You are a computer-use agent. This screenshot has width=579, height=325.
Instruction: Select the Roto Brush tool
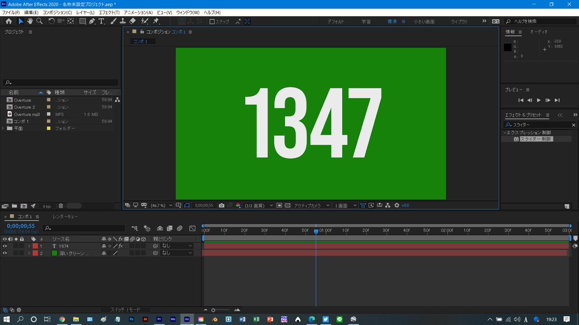tap(144, 21)
